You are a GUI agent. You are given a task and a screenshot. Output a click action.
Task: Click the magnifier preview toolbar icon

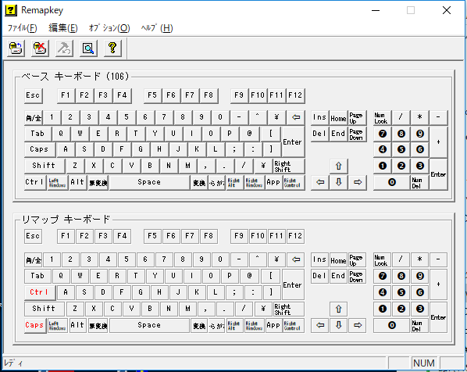88,48
